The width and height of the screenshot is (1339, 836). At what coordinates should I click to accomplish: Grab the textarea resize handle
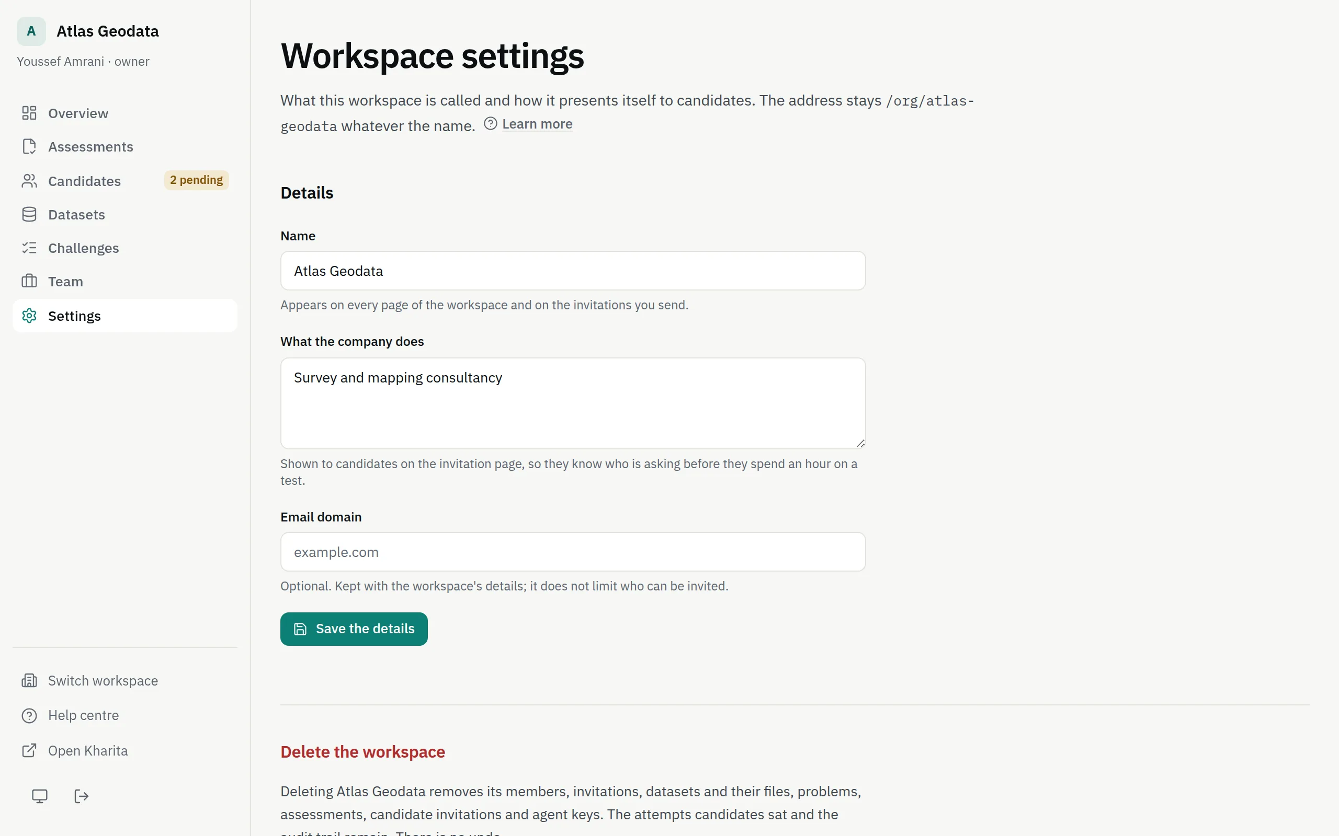[x=860, y=444]
